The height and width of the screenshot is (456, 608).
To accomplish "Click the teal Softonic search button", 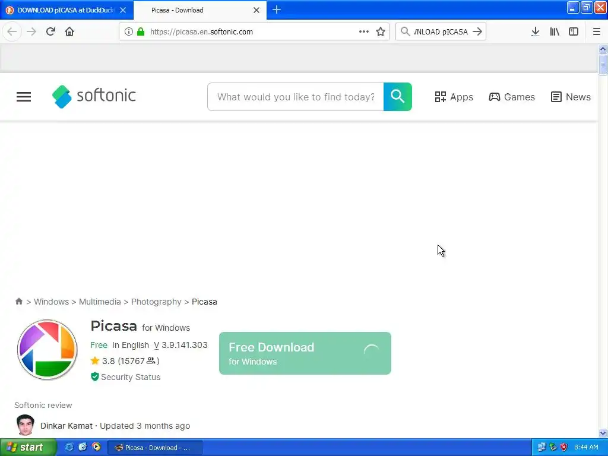I will click(397, 97).
